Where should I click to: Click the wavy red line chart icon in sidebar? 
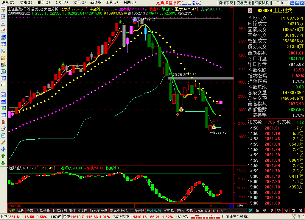pos(3,94)
